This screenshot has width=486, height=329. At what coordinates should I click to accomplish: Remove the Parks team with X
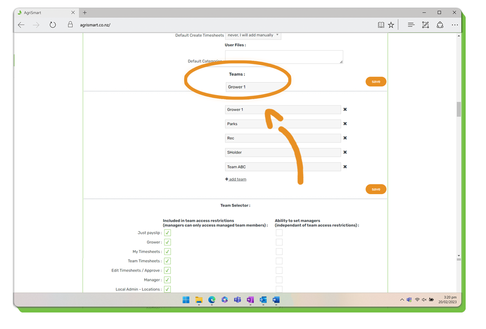[x=345, y=124]
